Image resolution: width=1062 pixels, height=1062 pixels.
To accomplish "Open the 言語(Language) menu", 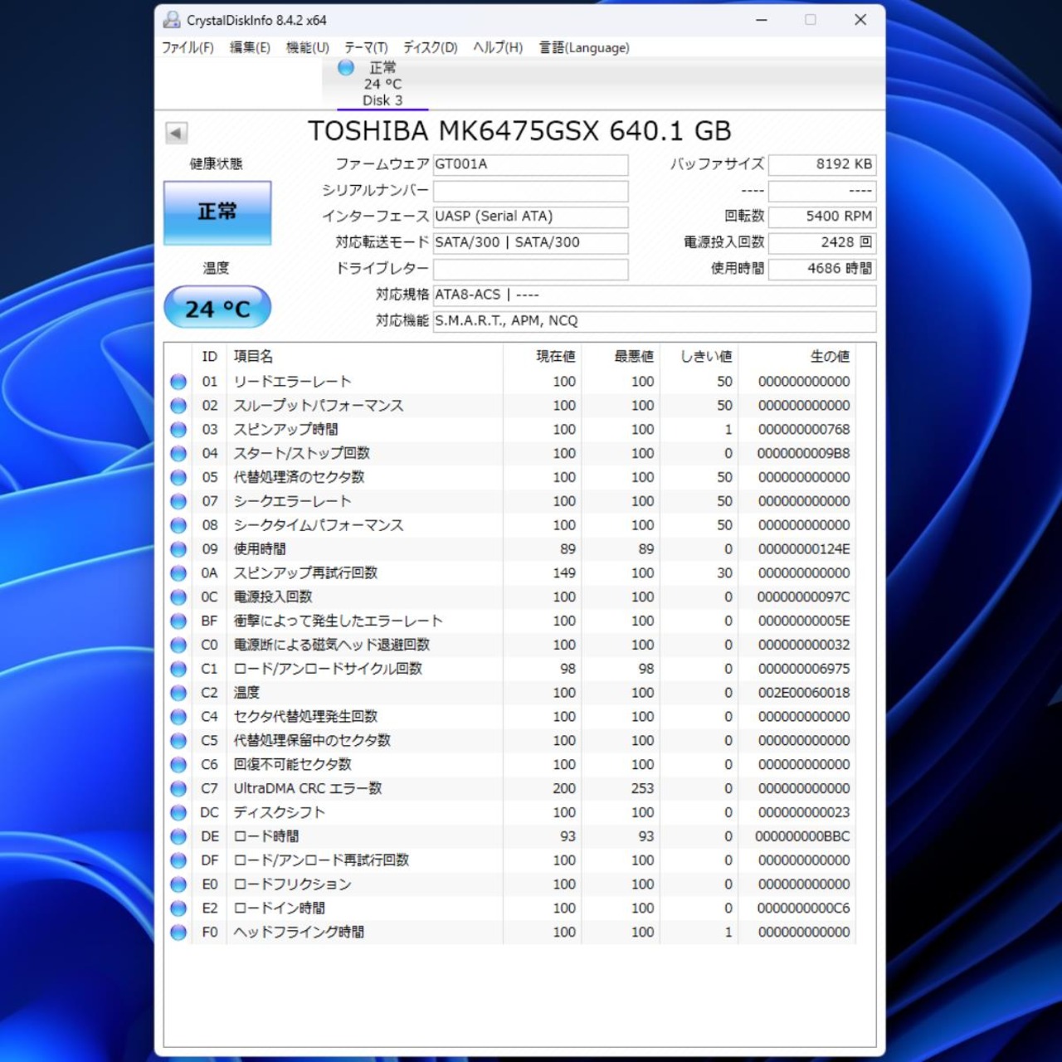I will [584, 47].
